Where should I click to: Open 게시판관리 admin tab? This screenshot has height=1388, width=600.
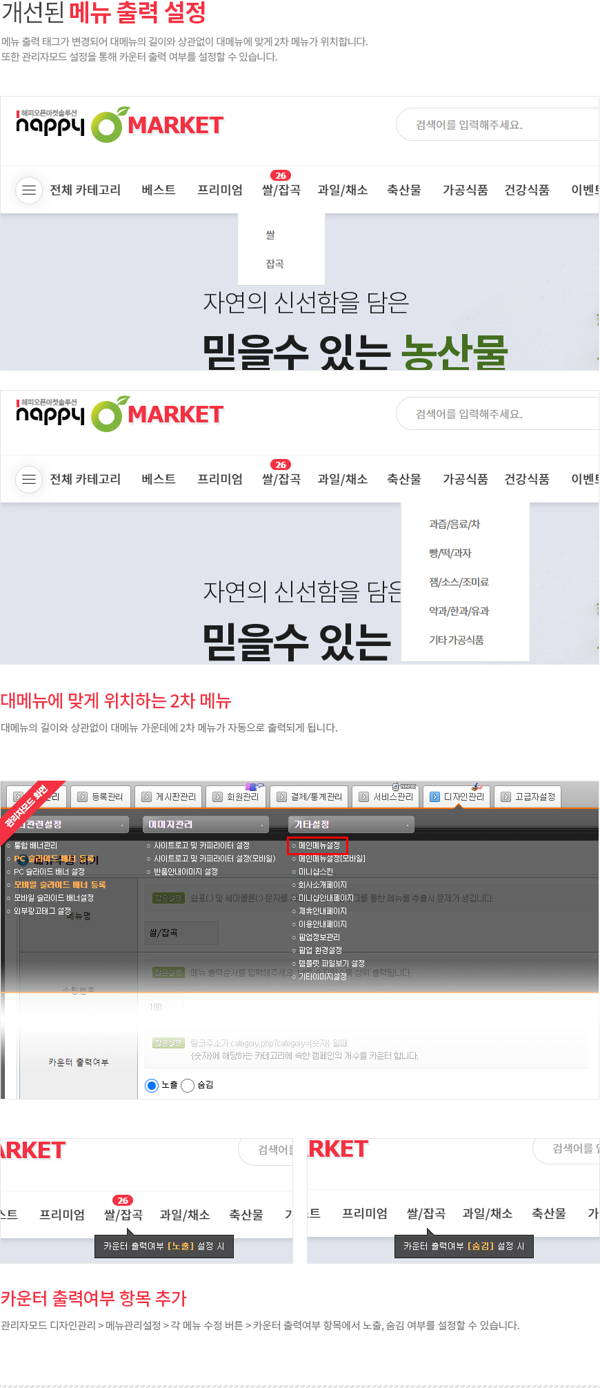[x=168, y=796]
